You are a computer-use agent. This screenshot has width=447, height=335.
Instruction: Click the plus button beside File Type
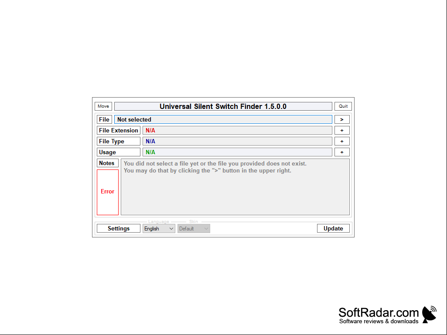tap(342, 141)
